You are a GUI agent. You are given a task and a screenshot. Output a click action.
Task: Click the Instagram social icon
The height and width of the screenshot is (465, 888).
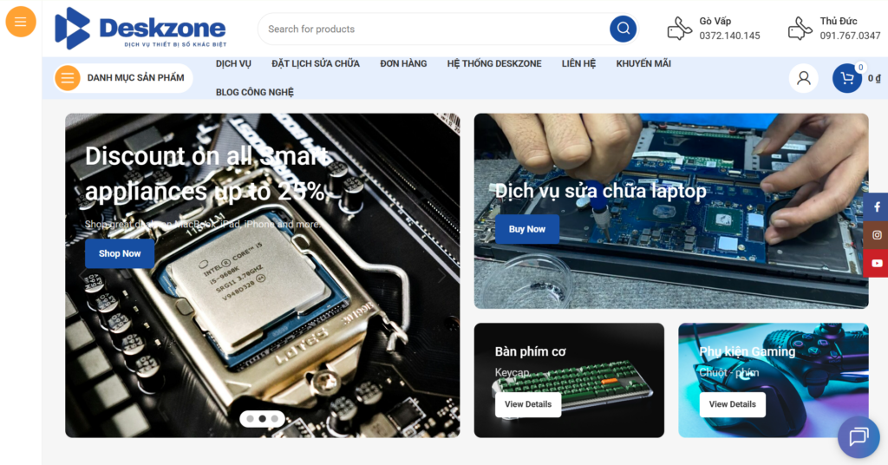pos(877,235)
